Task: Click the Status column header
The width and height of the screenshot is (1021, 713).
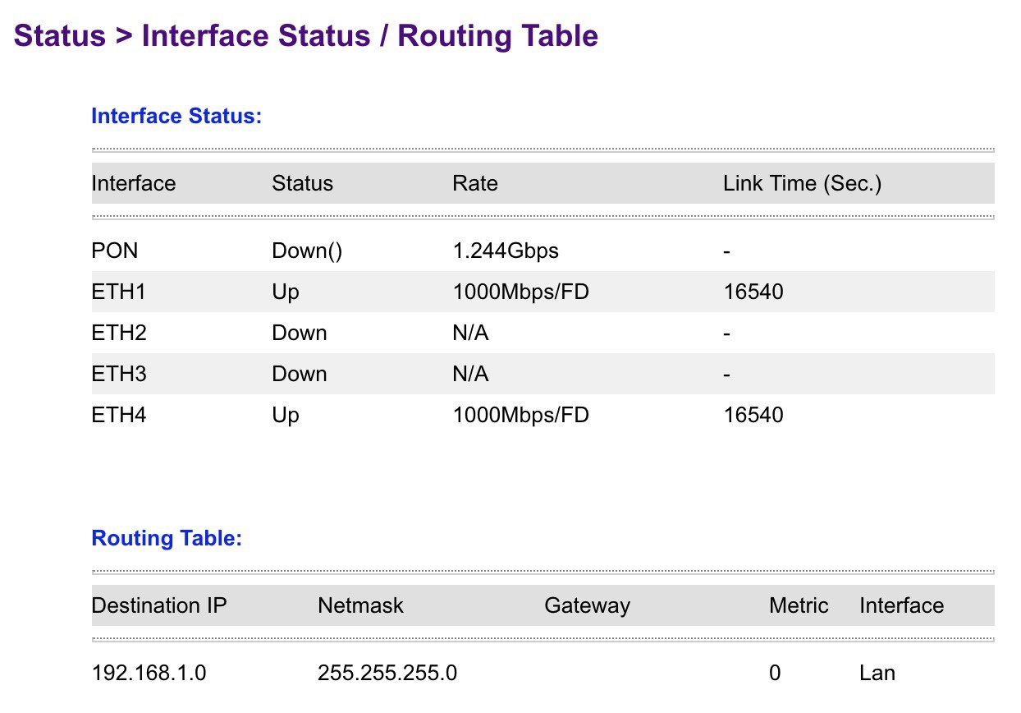Action: (x=302, y=183)
